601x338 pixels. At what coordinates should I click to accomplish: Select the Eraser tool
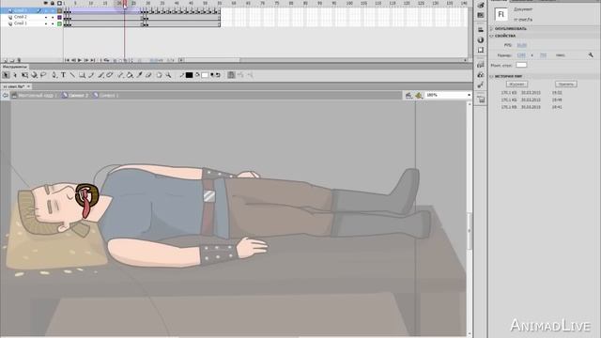coord(148,75)
